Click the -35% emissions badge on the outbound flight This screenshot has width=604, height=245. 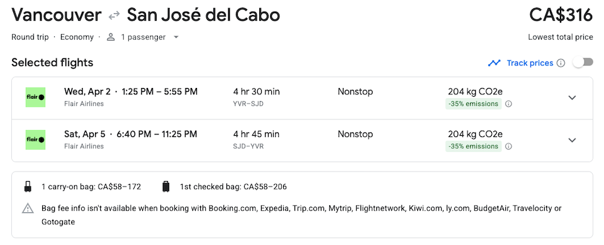pos(473,104)
